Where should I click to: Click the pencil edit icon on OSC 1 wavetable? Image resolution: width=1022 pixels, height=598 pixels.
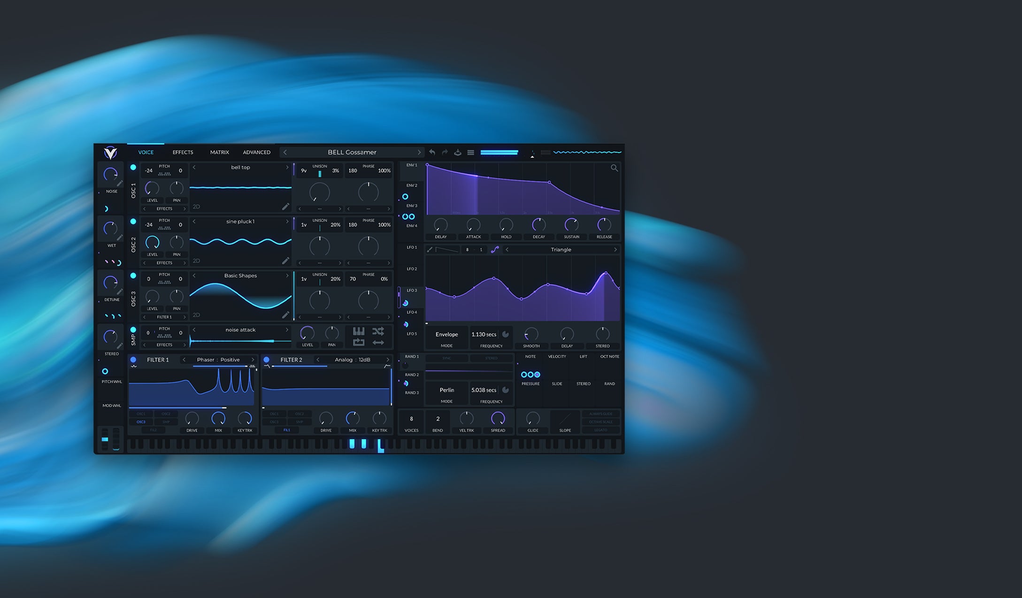point(285,207)
